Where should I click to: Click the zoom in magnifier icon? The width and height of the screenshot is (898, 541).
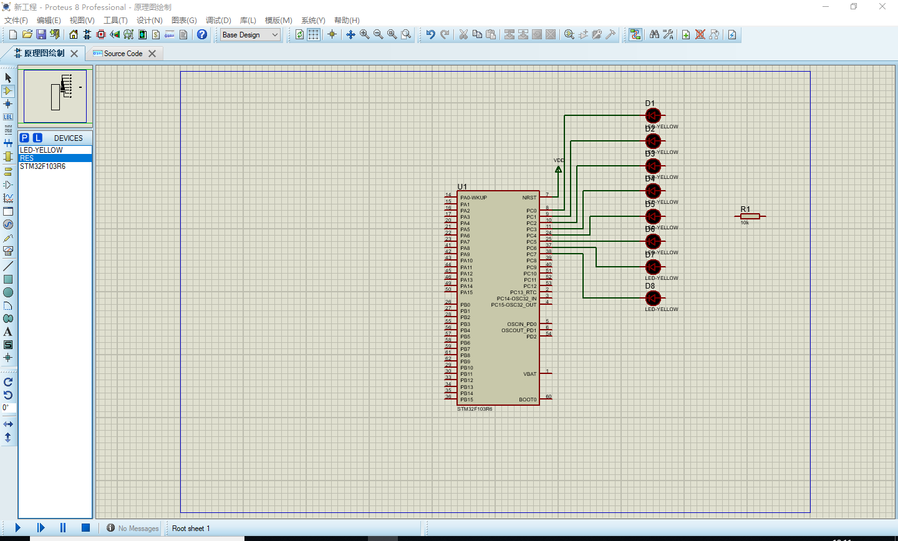365,34
